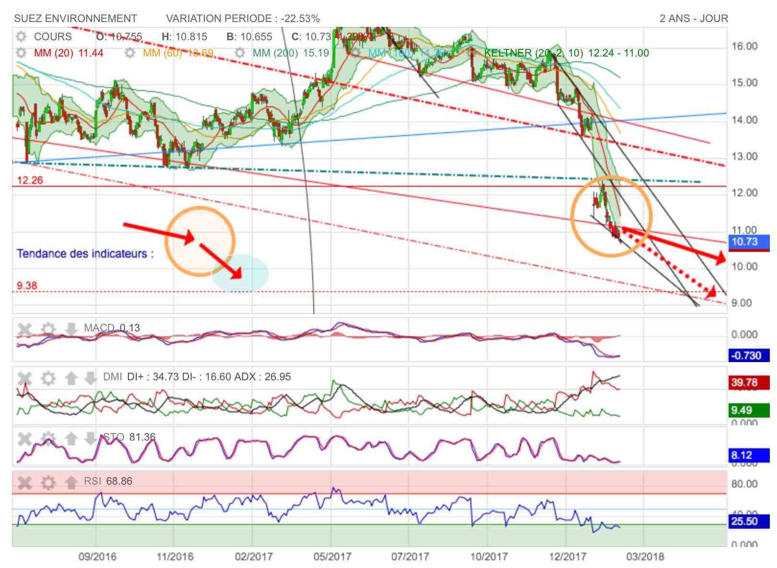Remove the DMI indicator with X icon
The width and height of the screenshot is (777, 568).
pos(24,378)
